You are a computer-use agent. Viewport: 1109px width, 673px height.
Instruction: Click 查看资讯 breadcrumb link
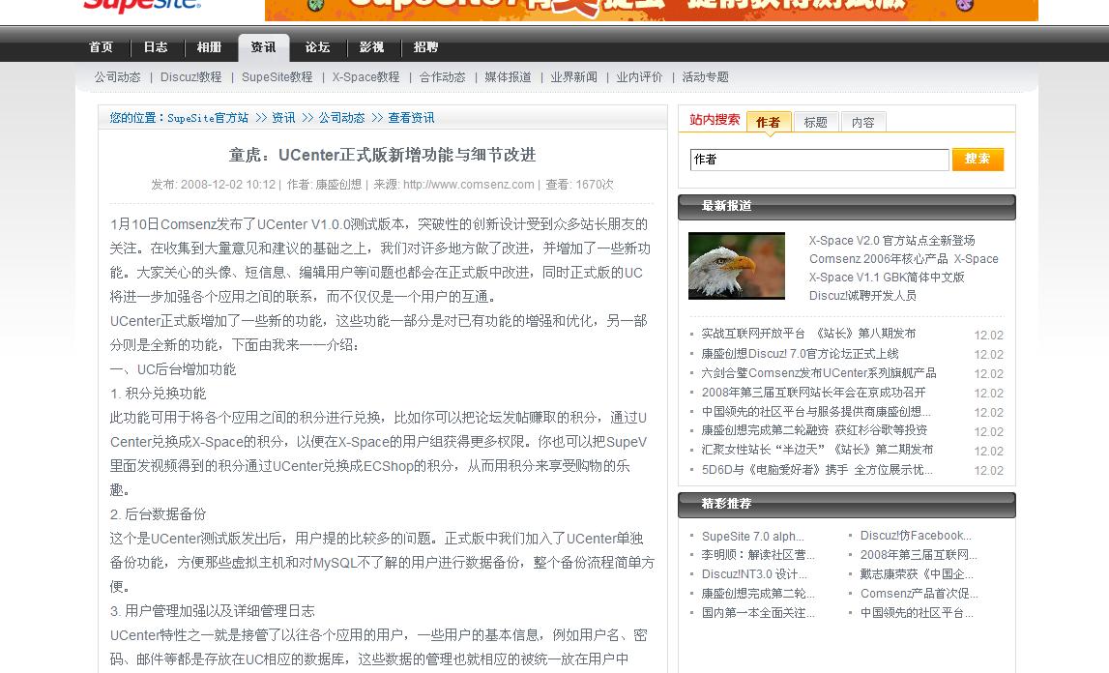(x=412, y=118)
